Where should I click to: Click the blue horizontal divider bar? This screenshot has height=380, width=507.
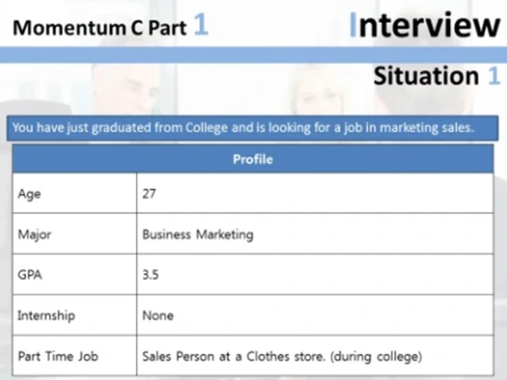(x=253, y=55)
